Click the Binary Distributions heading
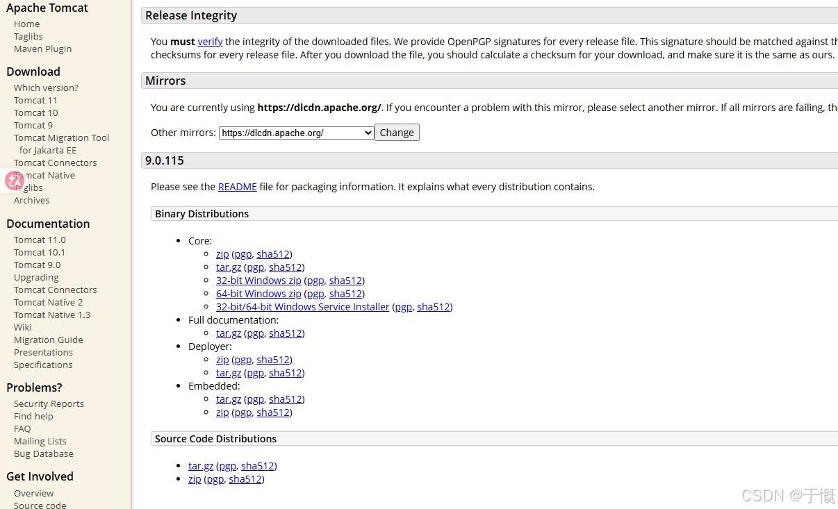838x509 pixels. pyautogui.click(x=202, y=214)
